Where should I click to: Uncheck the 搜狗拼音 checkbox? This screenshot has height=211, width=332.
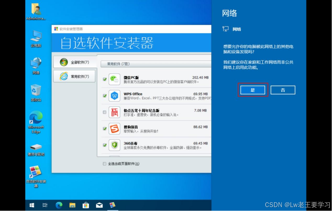point(104,129)
